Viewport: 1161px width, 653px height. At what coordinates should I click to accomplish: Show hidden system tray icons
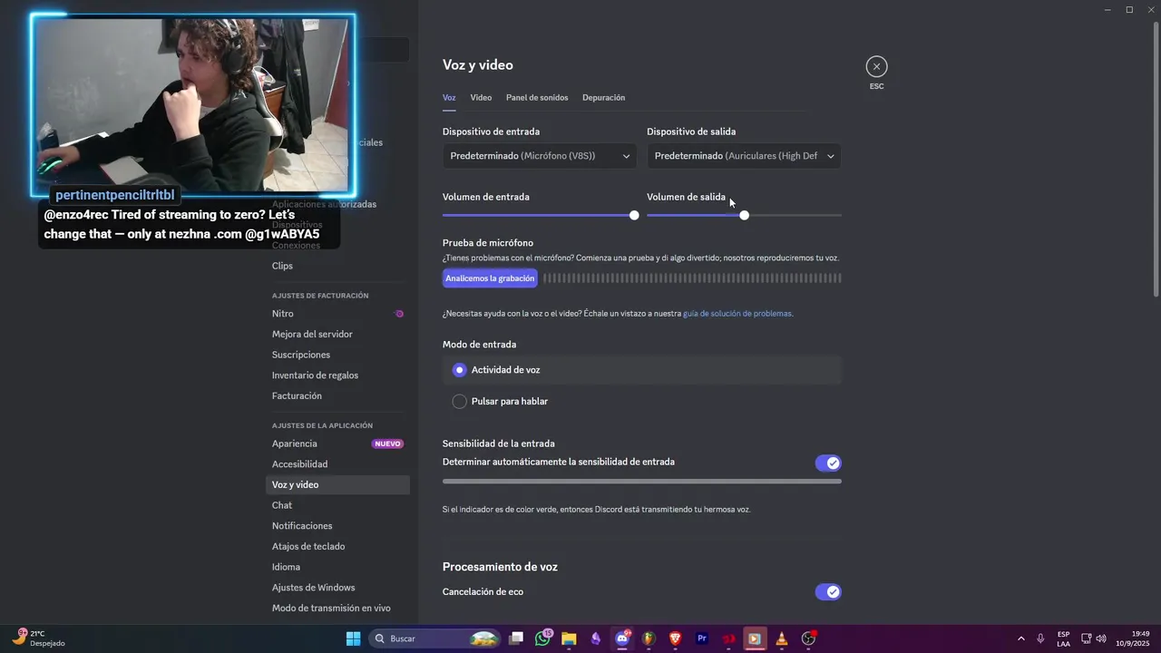coord(1020,638)
